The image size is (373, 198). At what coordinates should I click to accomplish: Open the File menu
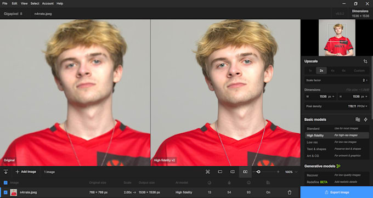pyautogui.click(x=5, y=4)
